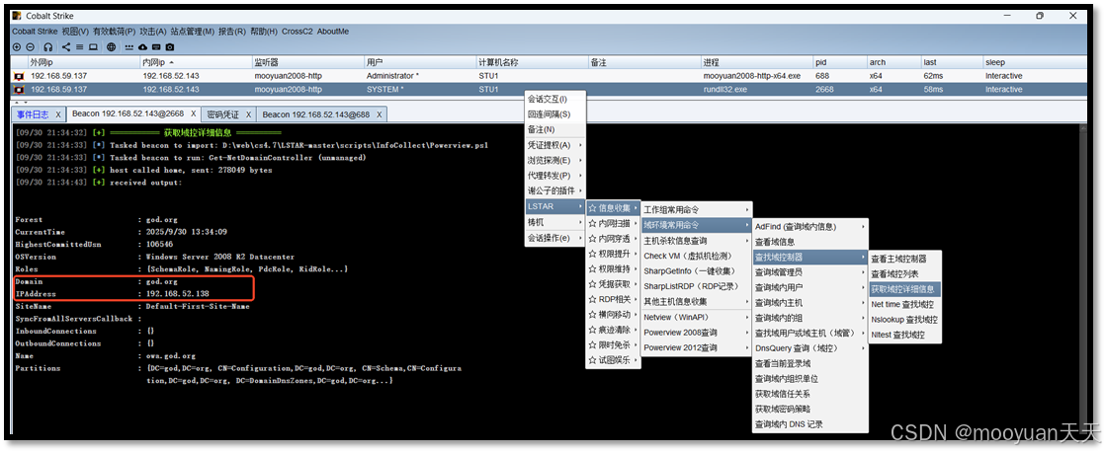Select Nltest 查找域控 menu entry

904,335
